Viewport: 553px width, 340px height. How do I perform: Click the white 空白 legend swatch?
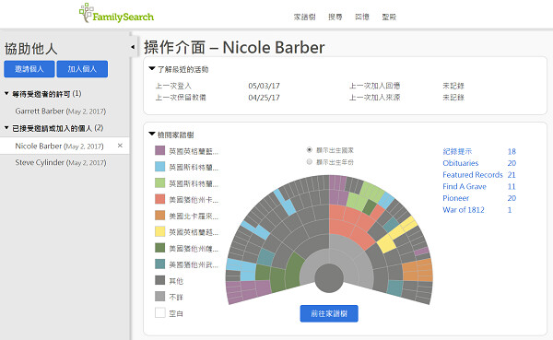[160, 312]
